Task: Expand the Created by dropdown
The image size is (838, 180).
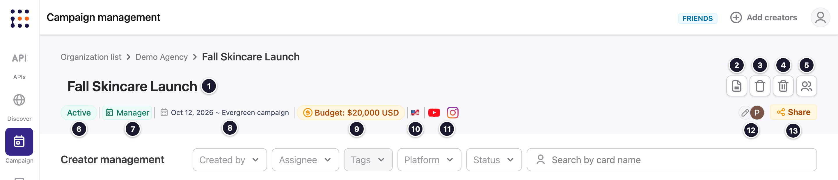Action: [229, 160]
